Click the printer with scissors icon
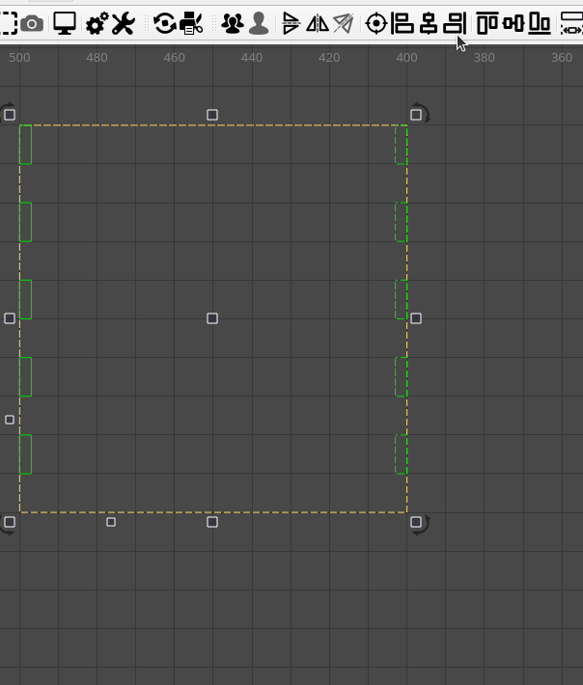 click(x=191, y=23)
